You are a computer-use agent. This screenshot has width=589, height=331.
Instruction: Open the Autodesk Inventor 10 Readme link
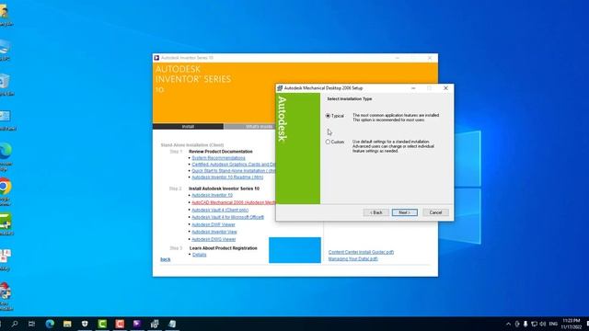(x=227, y=177)
